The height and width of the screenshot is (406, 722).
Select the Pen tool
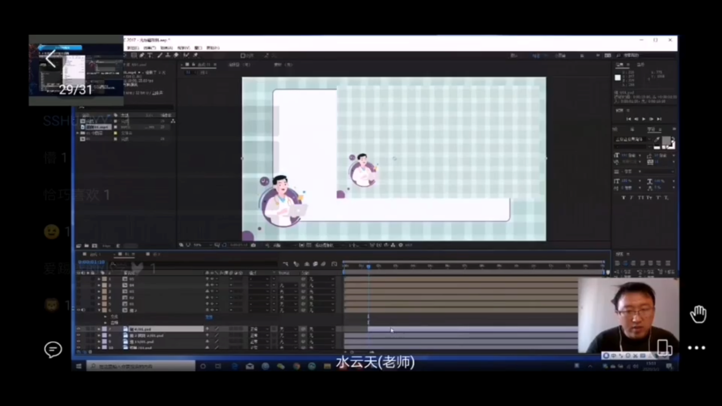point(142,55)
